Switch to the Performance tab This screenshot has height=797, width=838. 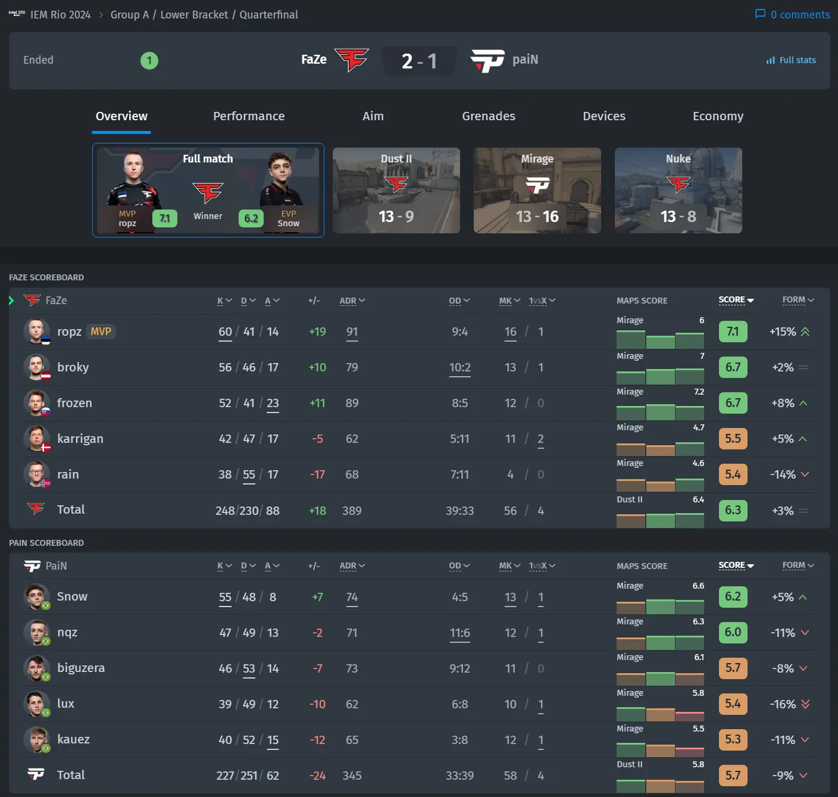249,116
